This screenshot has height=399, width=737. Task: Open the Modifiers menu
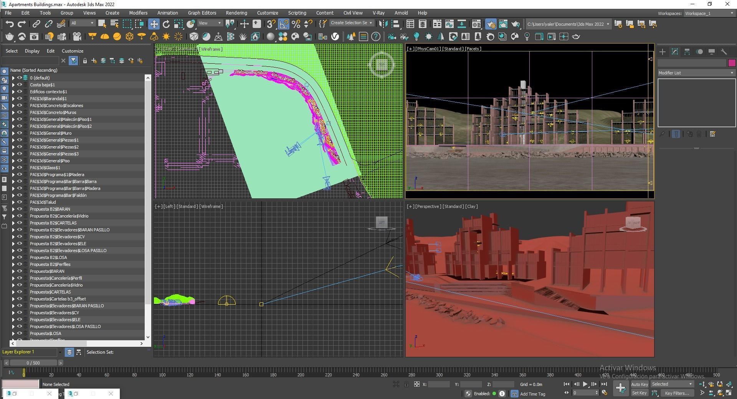[138, 13]
